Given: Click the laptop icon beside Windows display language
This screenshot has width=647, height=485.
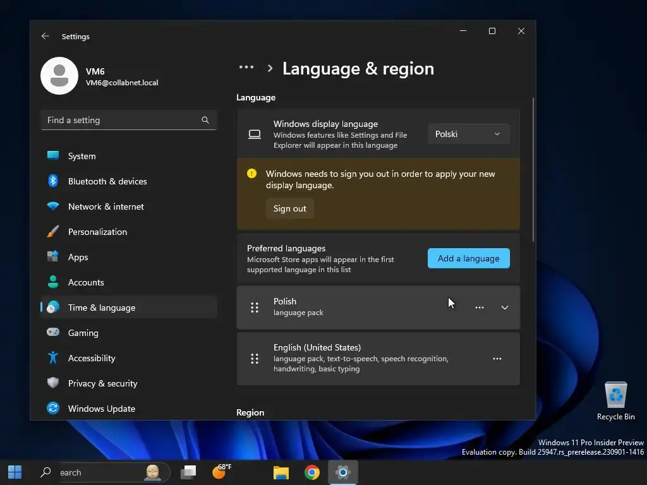Looking at the screenshot, I should 255,134.
